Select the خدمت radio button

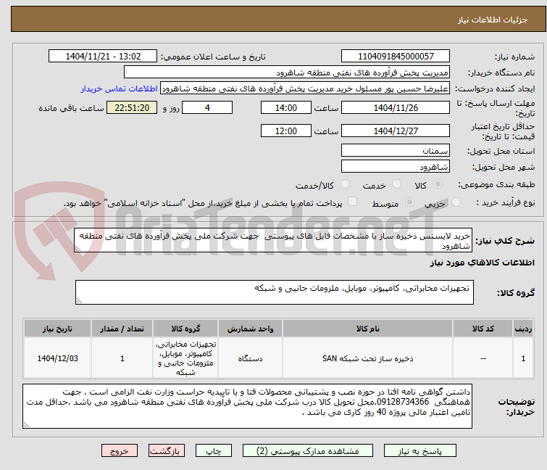tap(396, 184)
